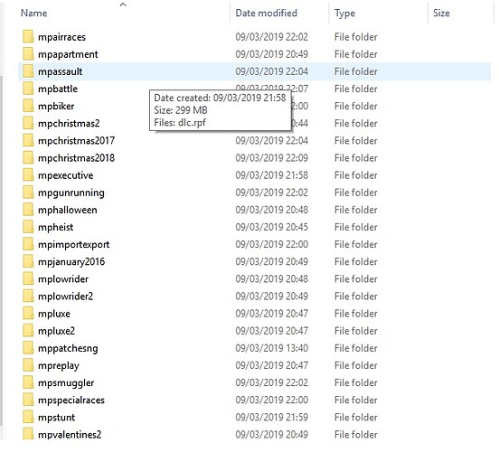Click the mpstunt folder icon
The height and width of the screenshot is (452, 499).
click(28, 418)
